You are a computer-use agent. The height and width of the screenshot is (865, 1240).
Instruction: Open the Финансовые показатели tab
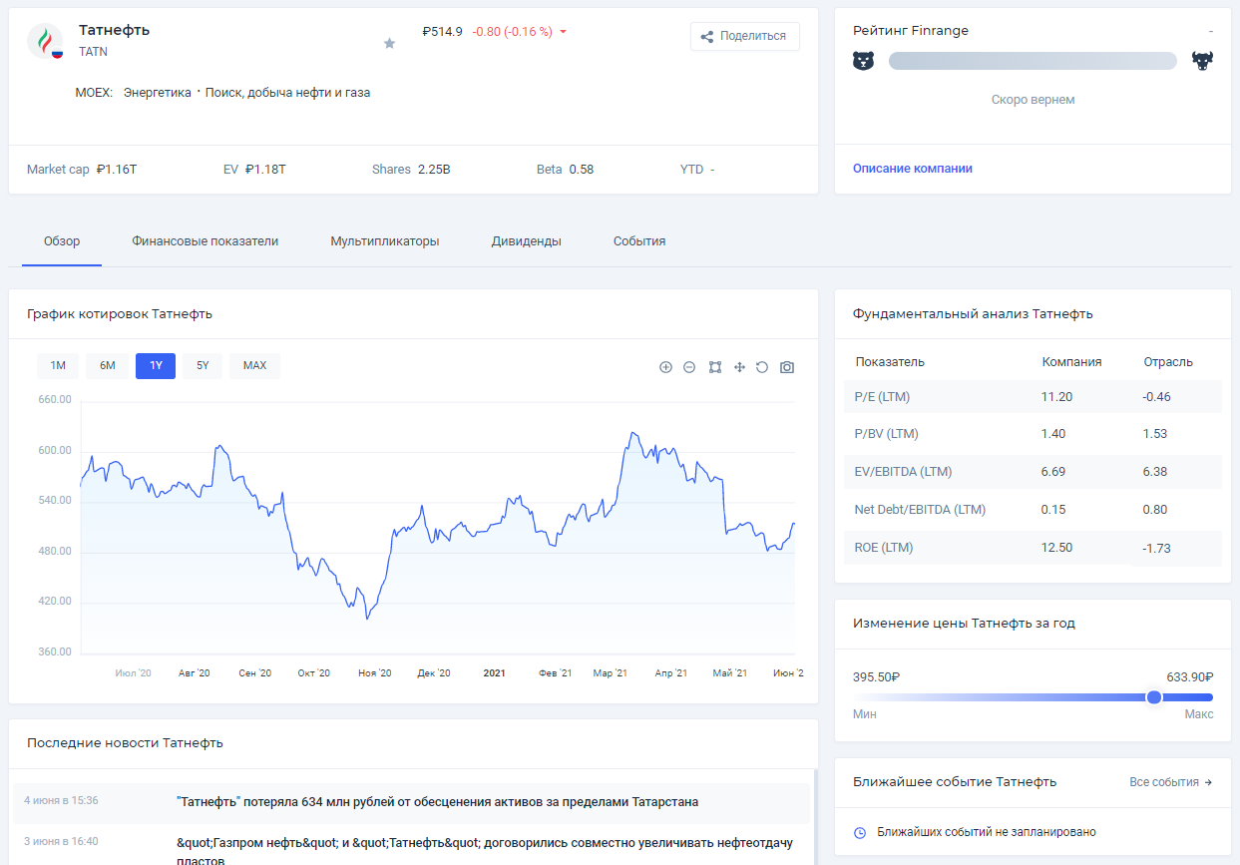coord(205,241)
